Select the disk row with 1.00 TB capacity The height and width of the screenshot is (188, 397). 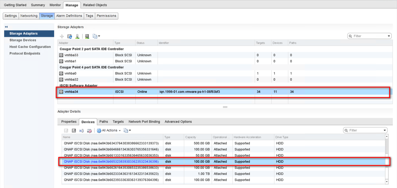223,174
